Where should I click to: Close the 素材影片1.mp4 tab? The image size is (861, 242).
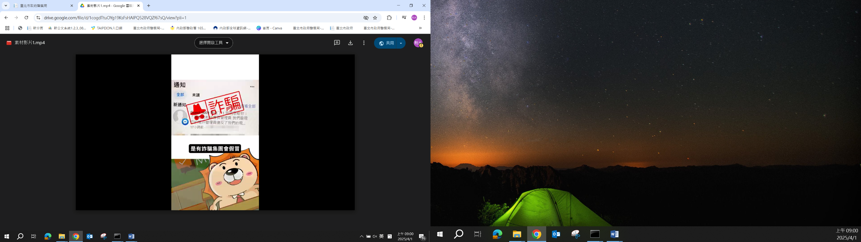point(138,6)
